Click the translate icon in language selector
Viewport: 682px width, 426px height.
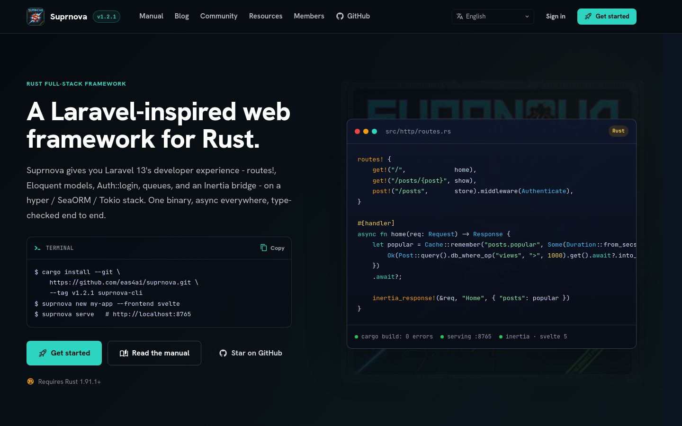pos(459,17)
